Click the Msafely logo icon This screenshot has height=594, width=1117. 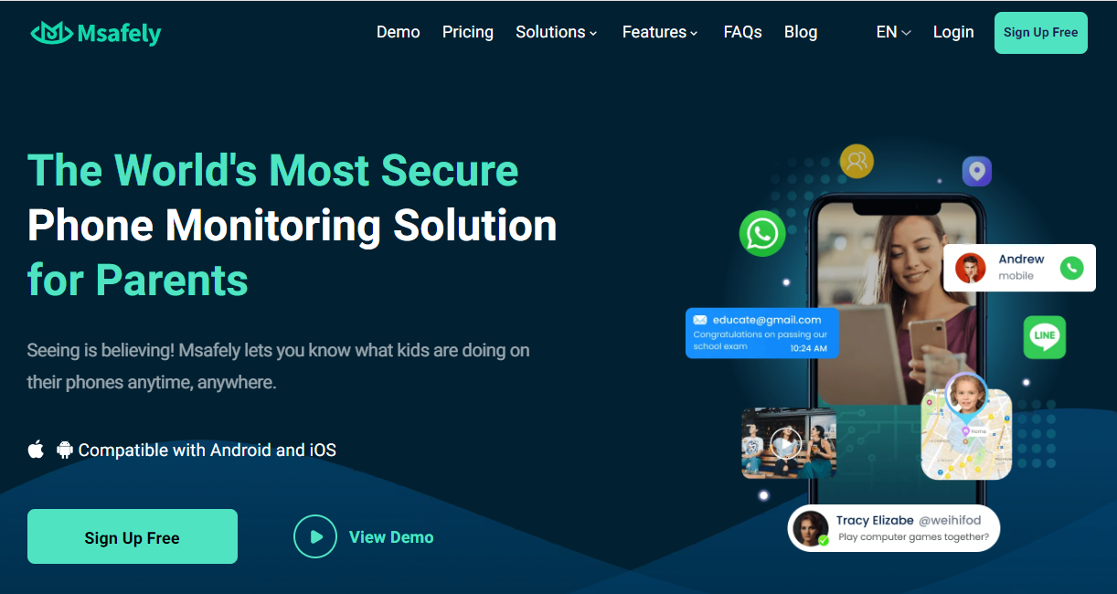(50, 33)
